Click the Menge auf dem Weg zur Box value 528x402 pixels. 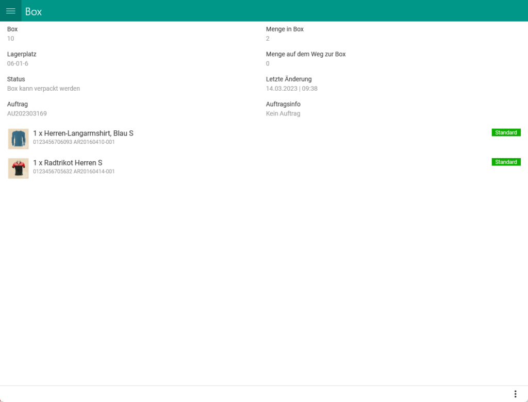267,63
